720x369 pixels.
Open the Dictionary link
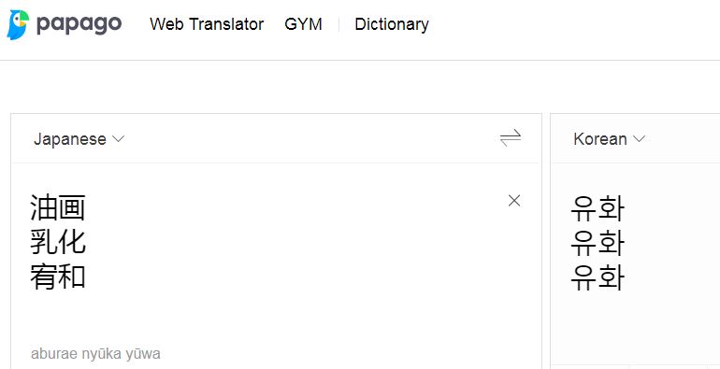click(392, 24)
